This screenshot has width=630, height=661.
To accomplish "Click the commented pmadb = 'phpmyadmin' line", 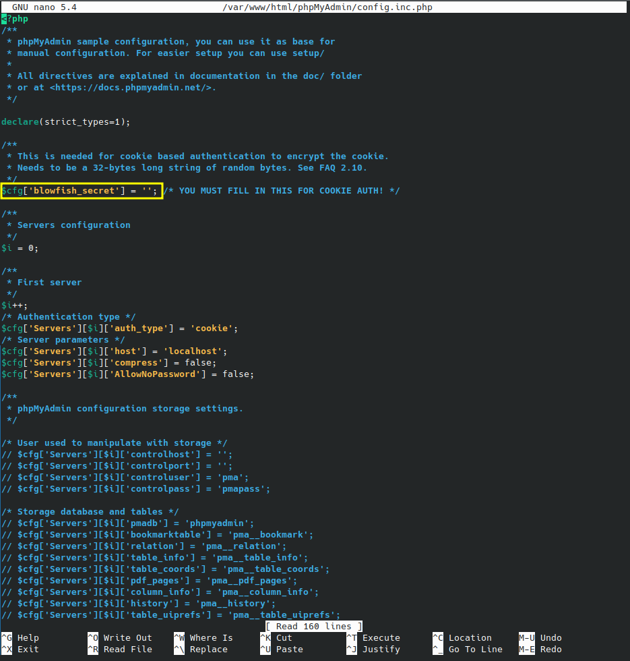I will [x=127, y=523].
